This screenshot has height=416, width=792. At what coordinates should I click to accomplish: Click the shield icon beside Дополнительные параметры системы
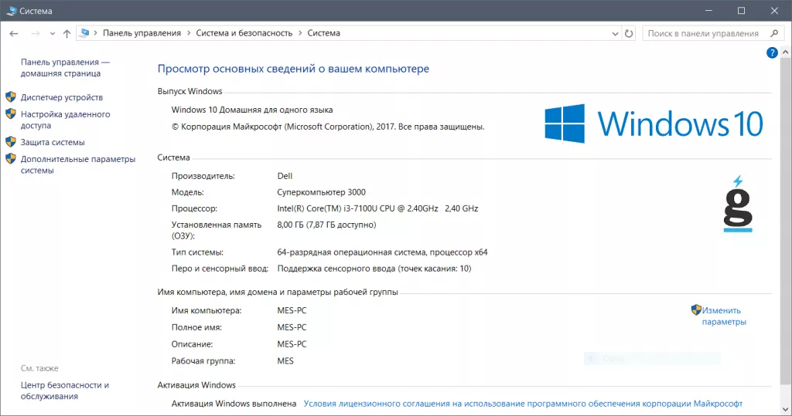pyautogui.click(x=11, y=158)
